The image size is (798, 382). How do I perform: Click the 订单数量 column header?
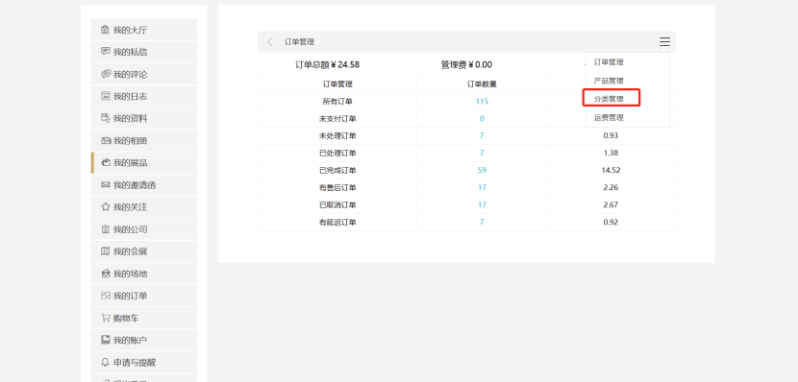[x=482, y=84]
